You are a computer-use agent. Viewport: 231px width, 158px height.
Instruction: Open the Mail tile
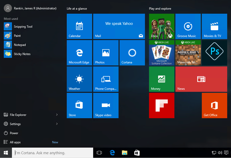119,26
